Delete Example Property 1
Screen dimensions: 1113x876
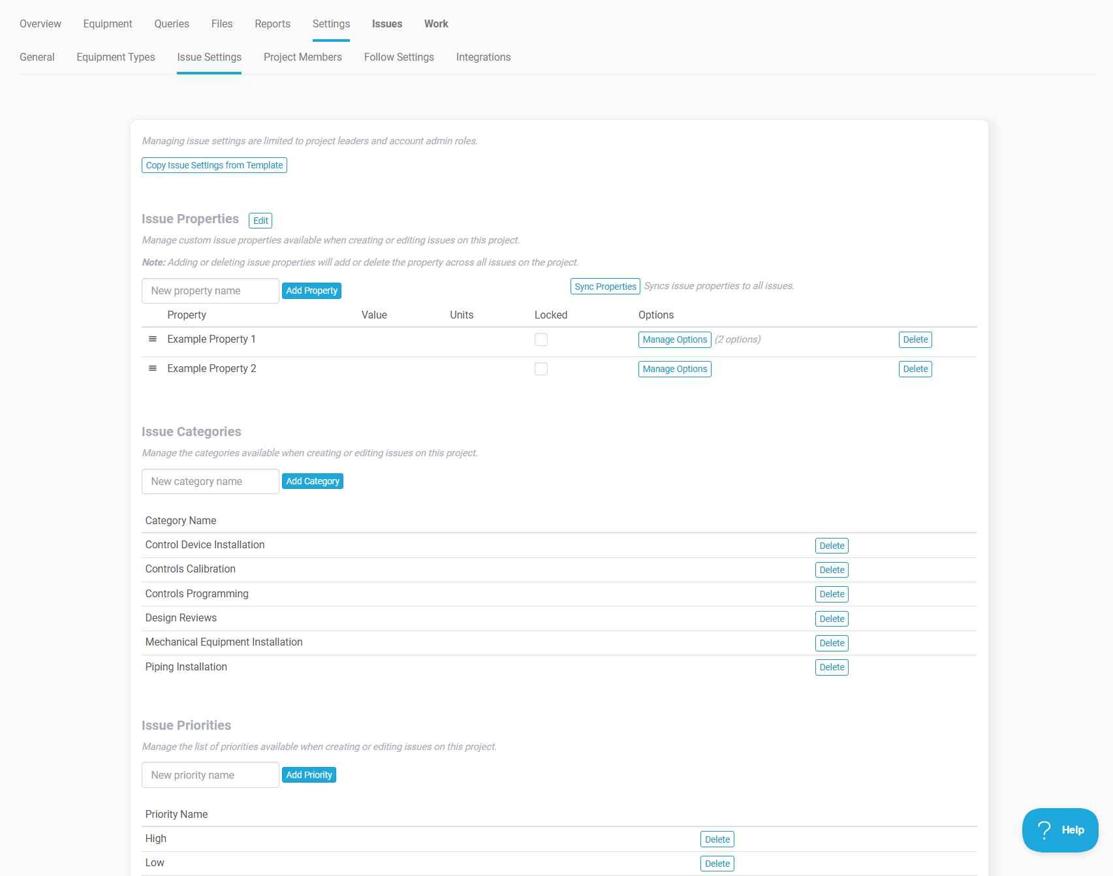coord(915,339)
